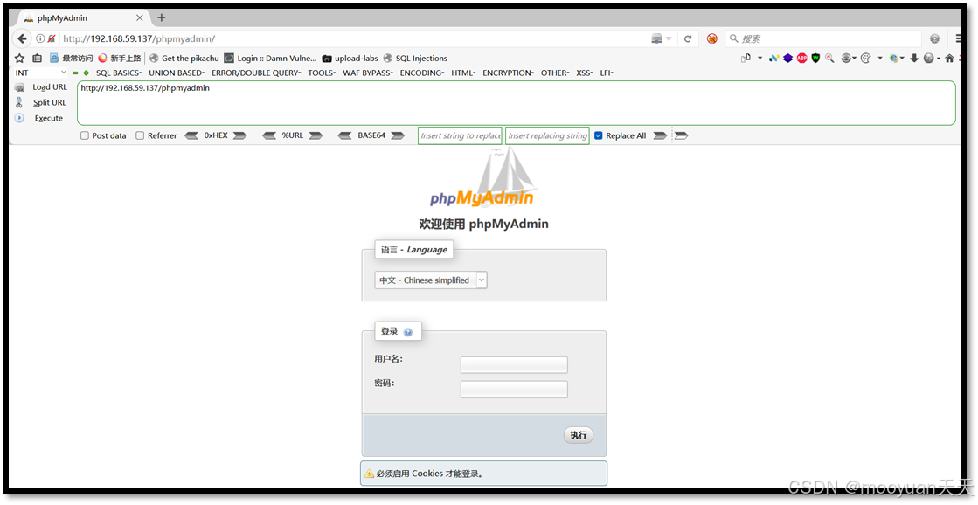Open the WAF BYPASS menu

[367, 73]
